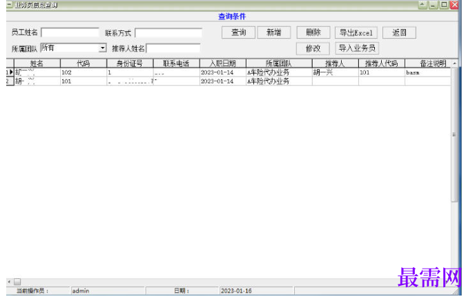
Task: Click the 备注说明 cell in row 1
Action: (x=428, y=73)
